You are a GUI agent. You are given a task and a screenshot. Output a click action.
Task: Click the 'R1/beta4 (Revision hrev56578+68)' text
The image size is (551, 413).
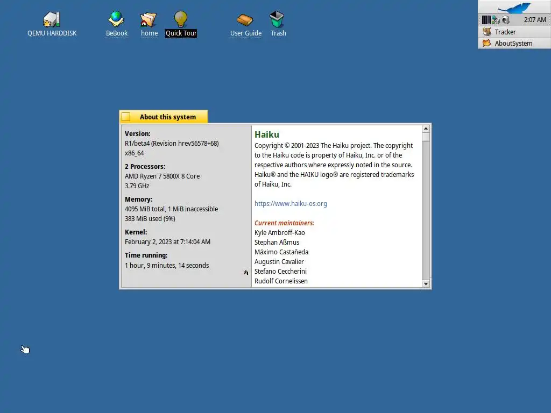pos(172,143)
